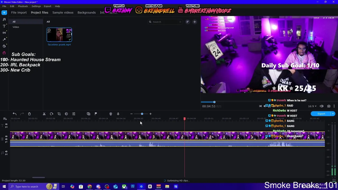Open the Playback menu

coord(23,6)
